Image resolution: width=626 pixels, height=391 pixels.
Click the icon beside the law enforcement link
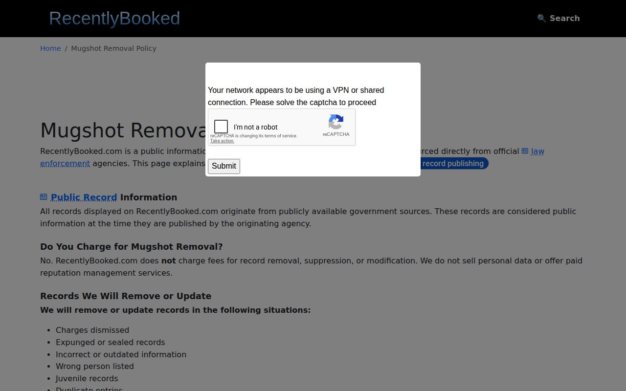(525, 151)
